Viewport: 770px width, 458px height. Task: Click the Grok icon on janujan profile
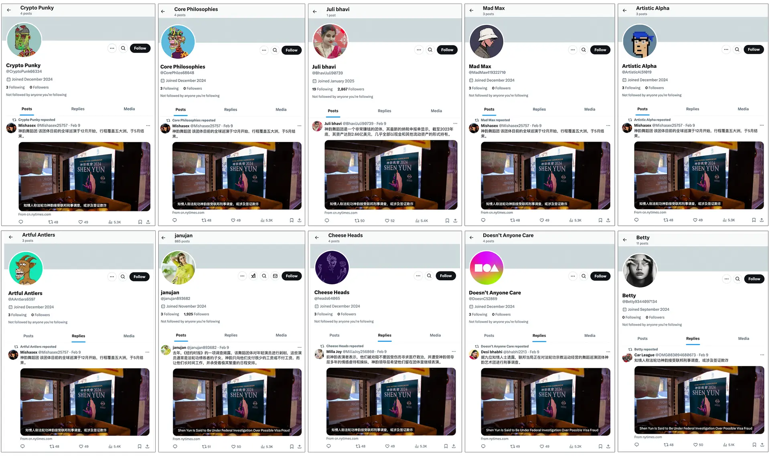click(253, 276)
